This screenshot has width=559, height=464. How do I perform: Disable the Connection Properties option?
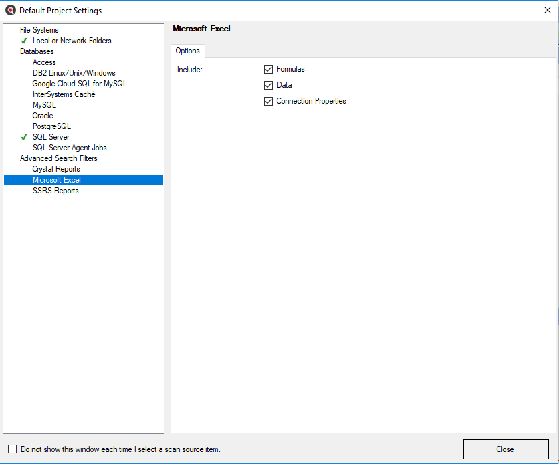click(269, 101)
